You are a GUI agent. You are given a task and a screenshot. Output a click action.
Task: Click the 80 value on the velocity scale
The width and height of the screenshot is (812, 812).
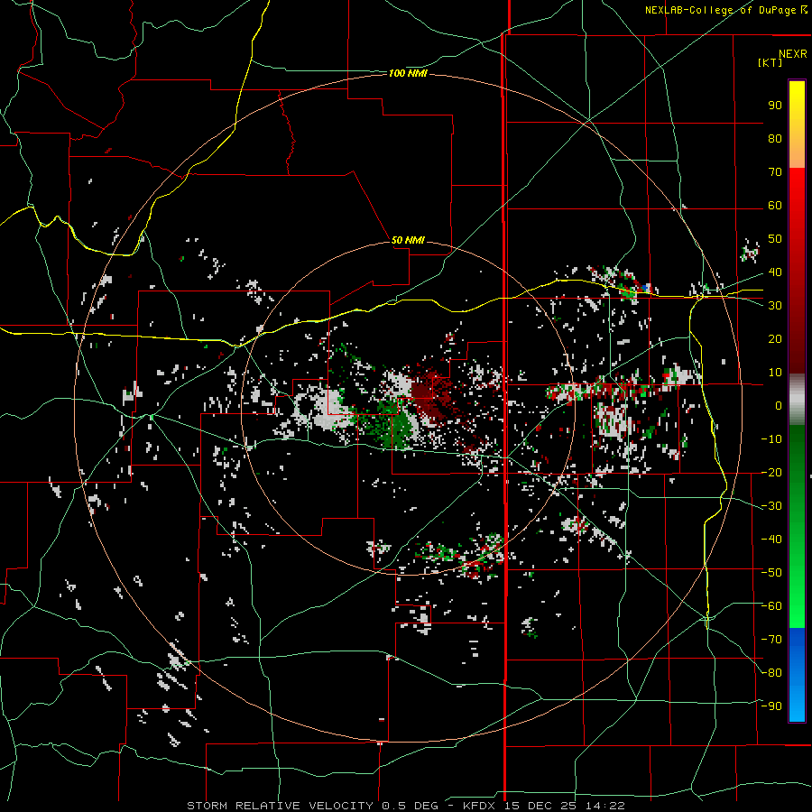click(x=775, y=139)
